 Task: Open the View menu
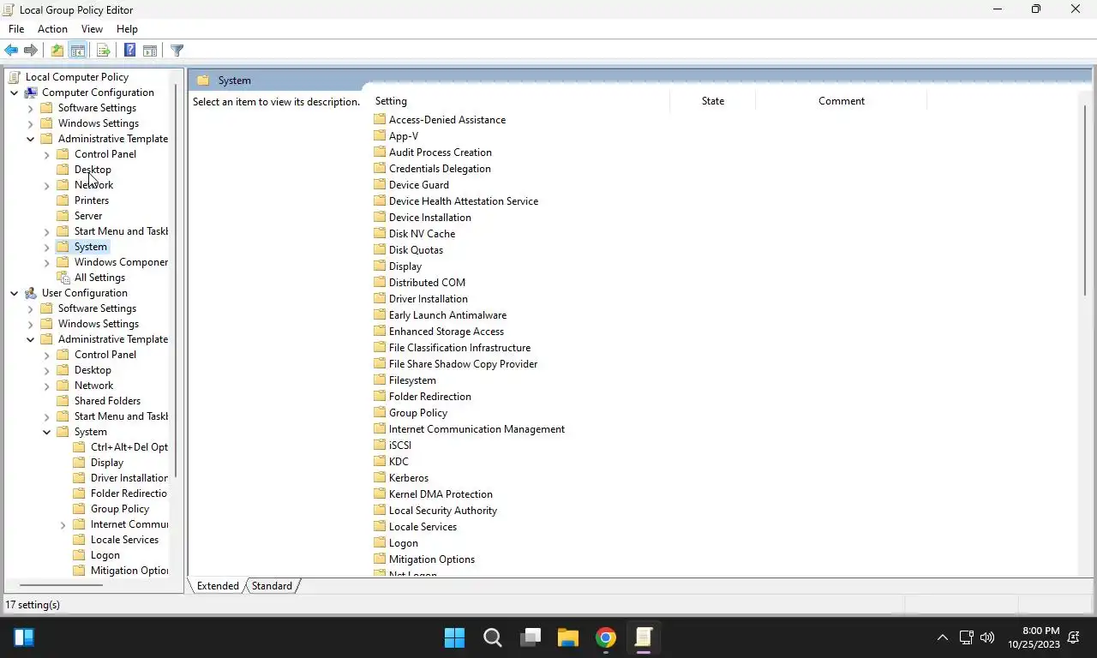92,29
